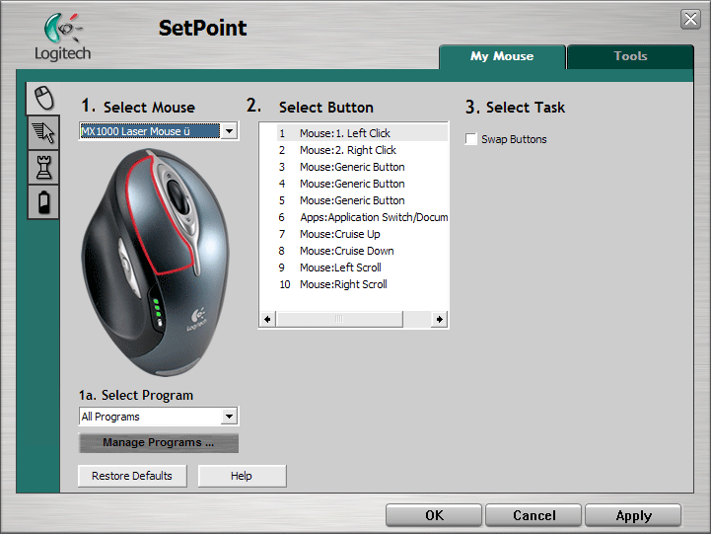
Task: Select Mouse:Cruise Down row
Action: (362, 251)
